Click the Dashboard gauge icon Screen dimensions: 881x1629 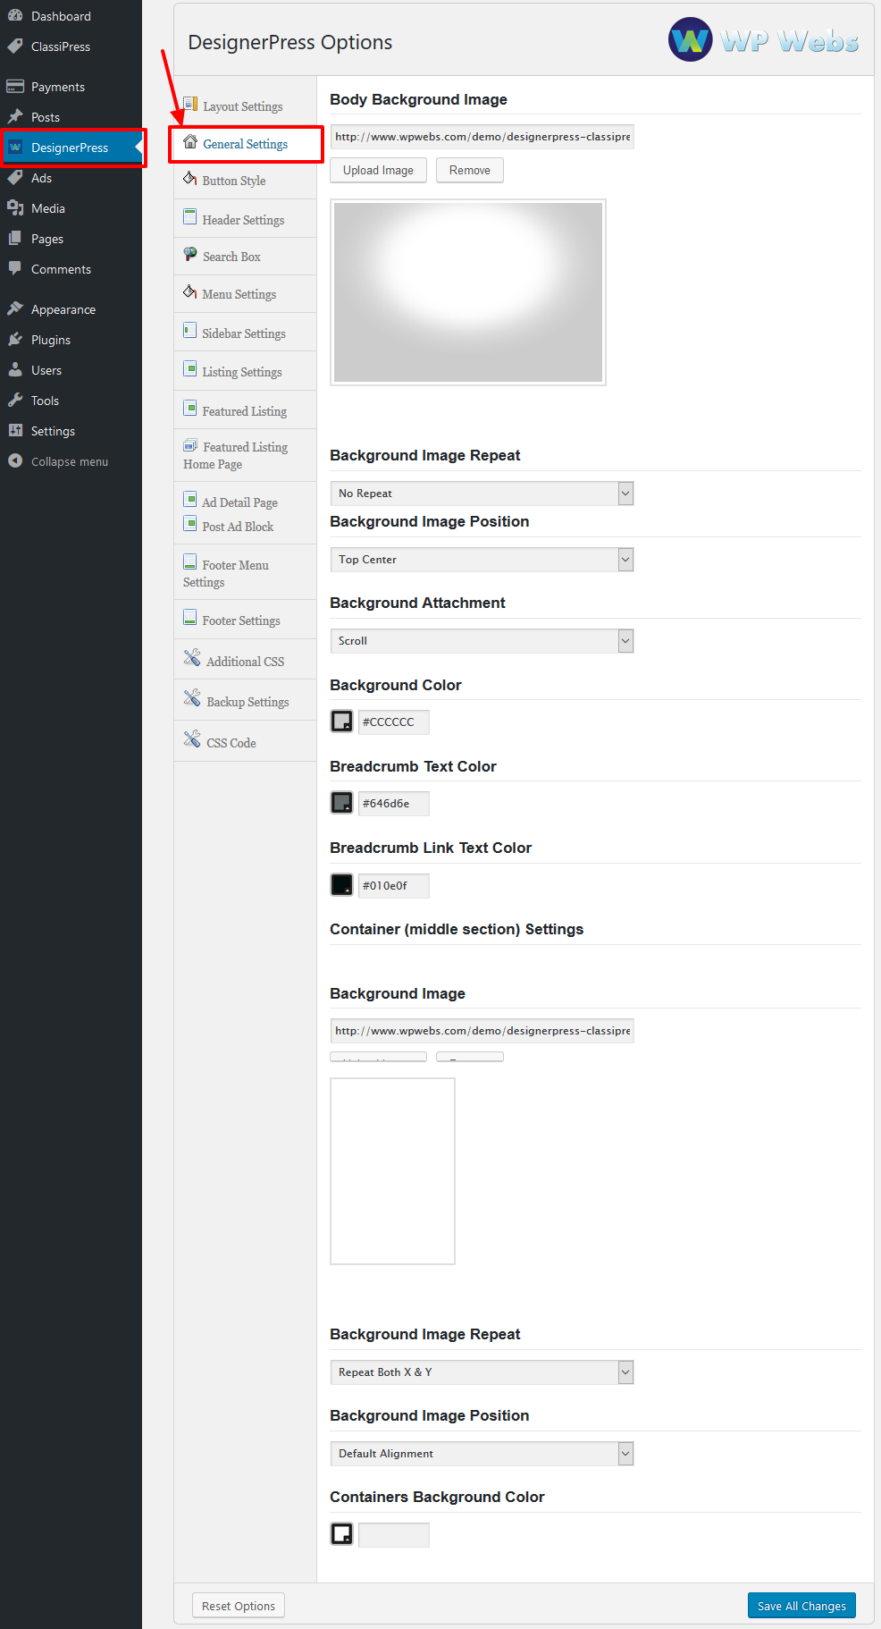(x=15, y=15)
